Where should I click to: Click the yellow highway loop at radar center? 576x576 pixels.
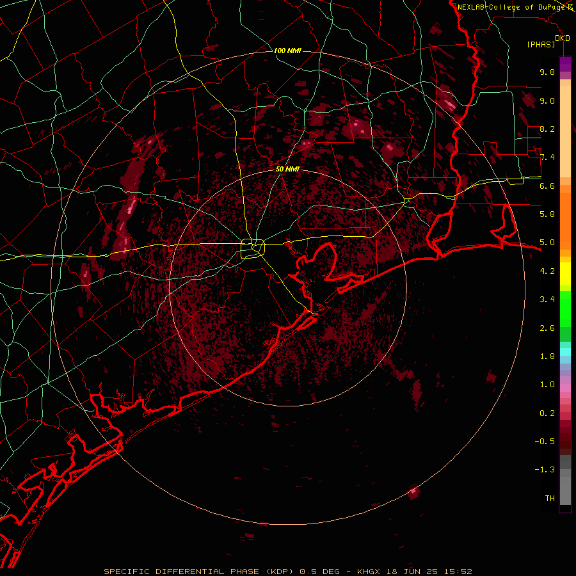point(253,249)
